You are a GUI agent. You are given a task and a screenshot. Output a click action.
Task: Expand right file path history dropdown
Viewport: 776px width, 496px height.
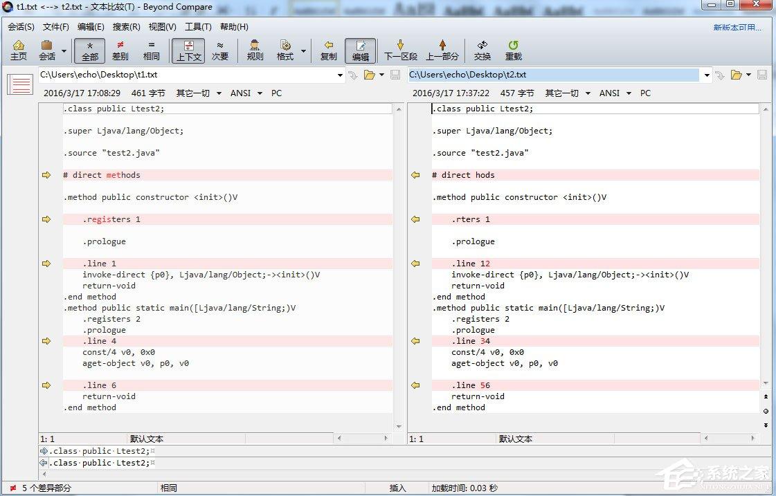tap(707, 75)
